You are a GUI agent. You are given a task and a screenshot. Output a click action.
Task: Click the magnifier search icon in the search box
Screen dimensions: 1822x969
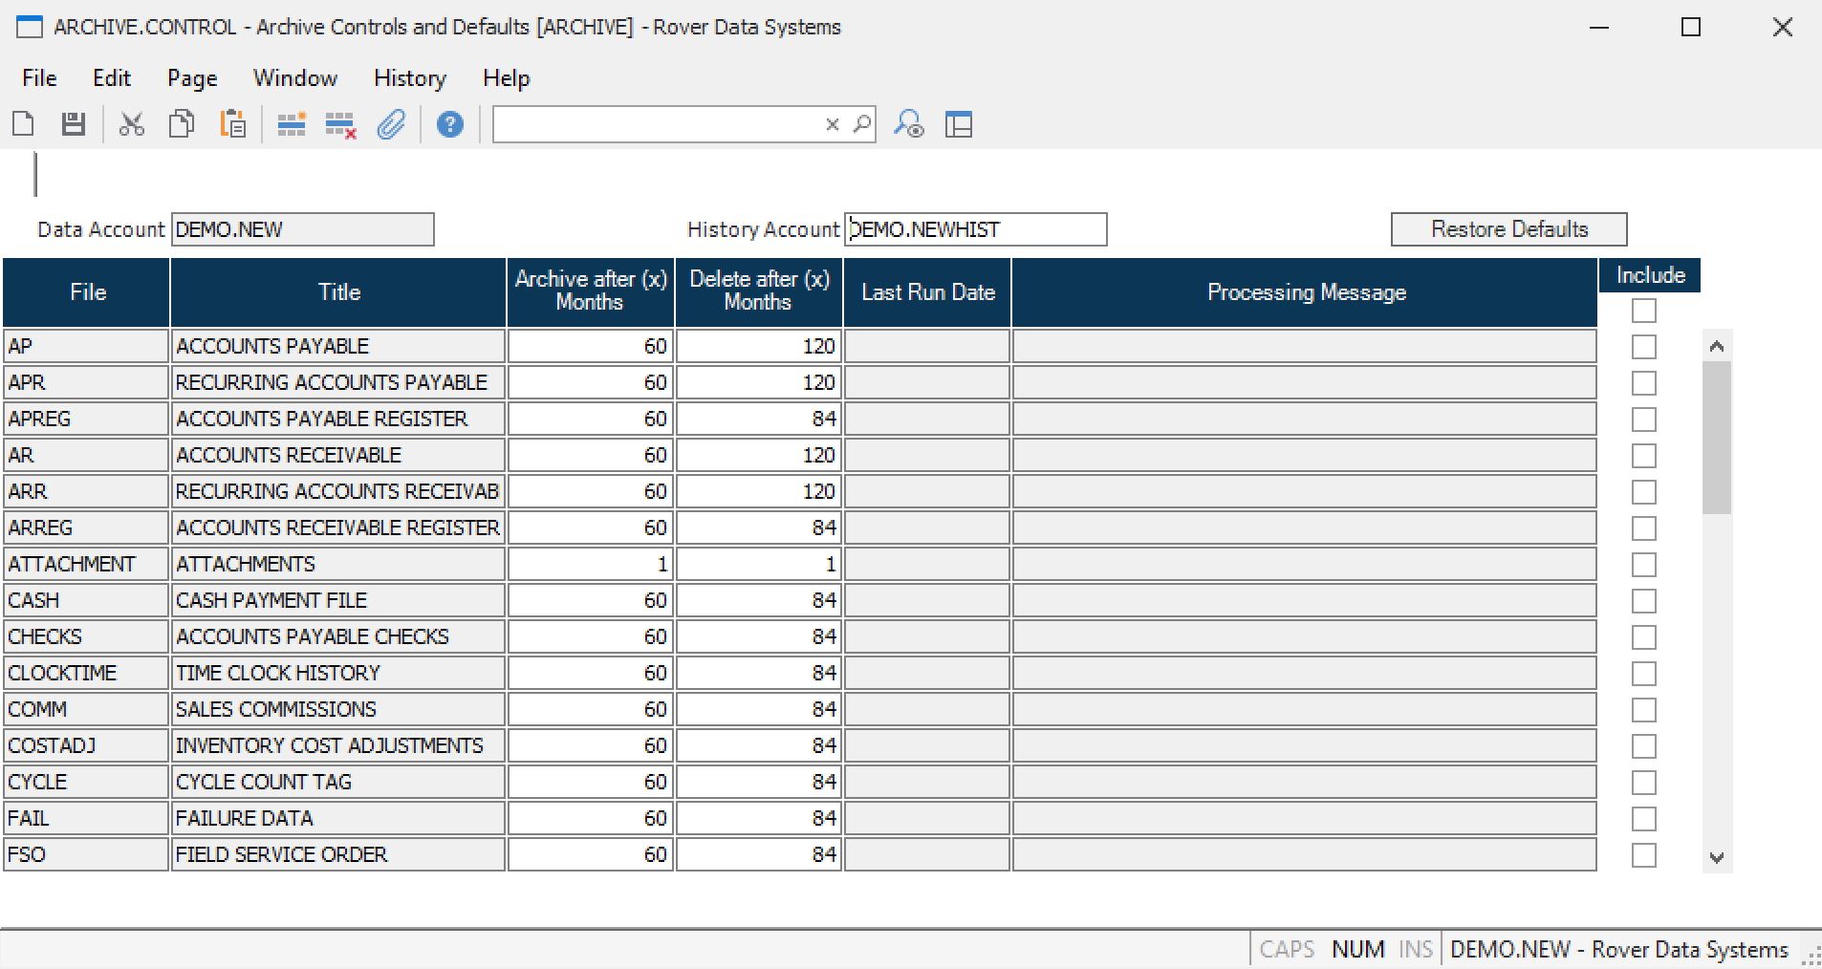(862, 124)
